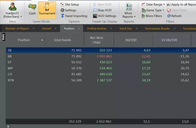196x128 pixels.
Task: Close the Preflop Activity tab
Action: point(111,29)
